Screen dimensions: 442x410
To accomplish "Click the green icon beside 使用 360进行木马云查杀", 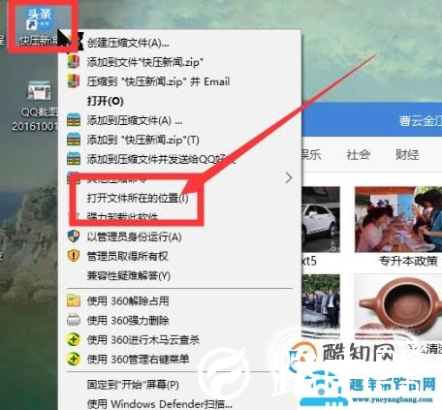I will pos(74,339).
